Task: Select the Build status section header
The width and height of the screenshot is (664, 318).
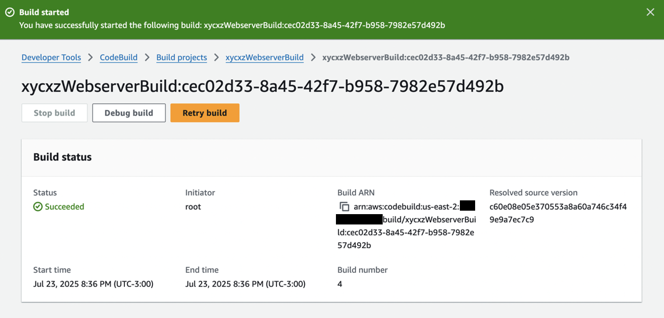Action: click(61, 157)
